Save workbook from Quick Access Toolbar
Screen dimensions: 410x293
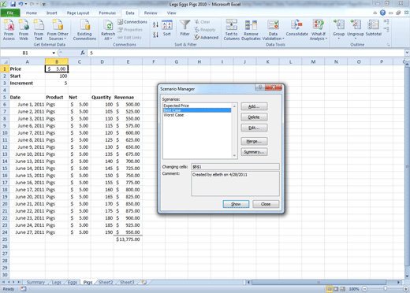pyautogui.click(x=13, y=4)
